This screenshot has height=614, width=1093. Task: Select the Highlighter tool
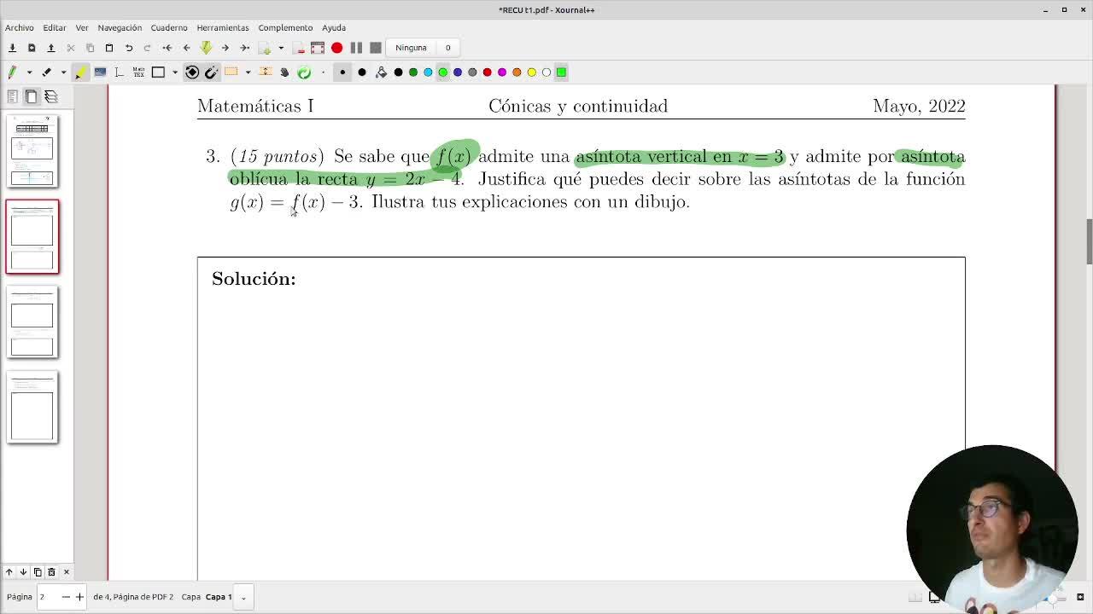(80, 72)
